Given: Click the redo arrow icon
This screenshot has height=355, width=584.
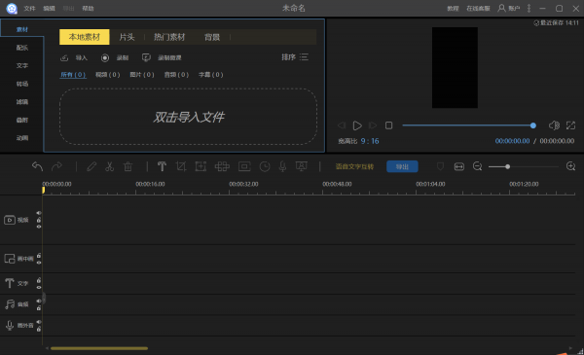Looking at the screenshot, I should [56, 166].
